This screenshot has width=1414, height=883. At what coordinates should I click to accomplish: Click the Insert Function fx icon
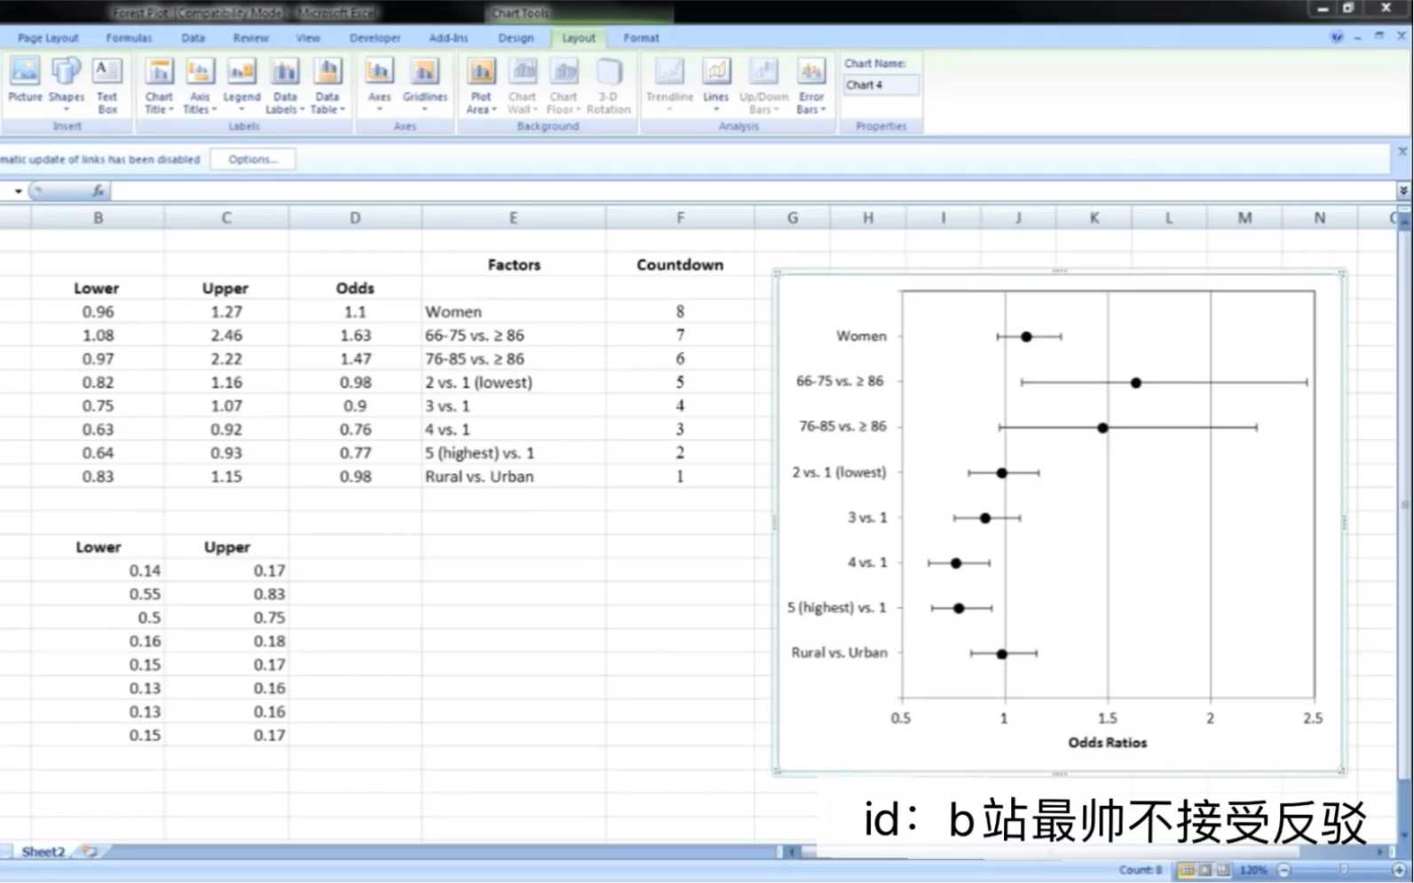click(98, 191)
